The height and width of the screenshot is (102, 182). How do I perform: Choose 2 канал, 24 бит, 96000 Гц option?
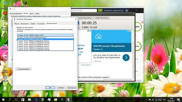coord(45,48)
